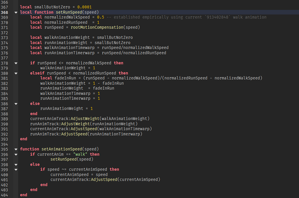299x198 pixels.
Task: Collapse the elseif branch on line 380
Action: [x=16, y=73]
